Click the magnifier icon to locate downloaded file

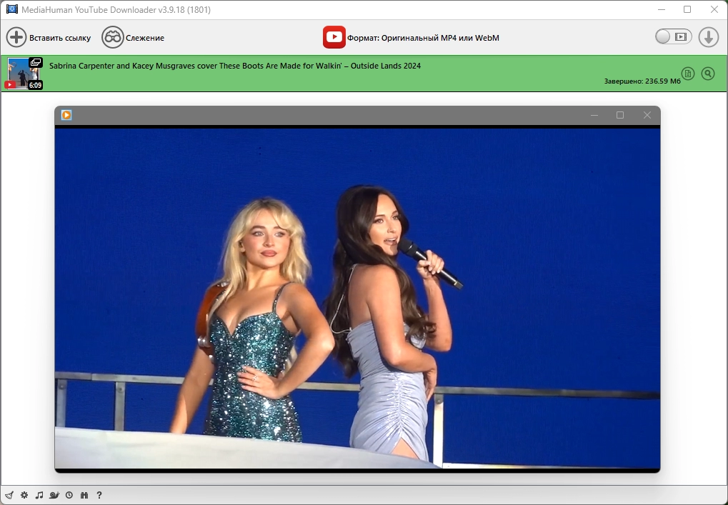pyautogui.click(x=707, y=74)
